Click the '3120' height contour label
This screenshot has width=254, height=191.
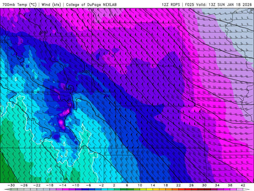(x=30, y=119)
